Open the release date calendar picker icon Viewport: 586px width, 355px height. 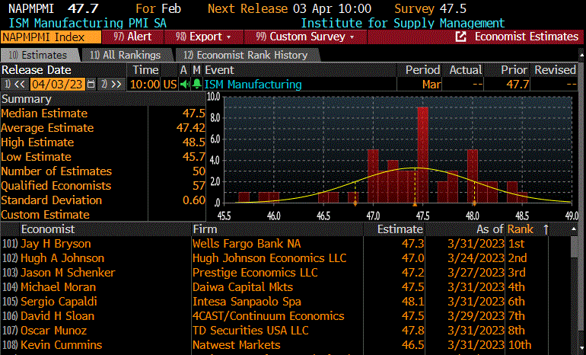coord(91,84)
